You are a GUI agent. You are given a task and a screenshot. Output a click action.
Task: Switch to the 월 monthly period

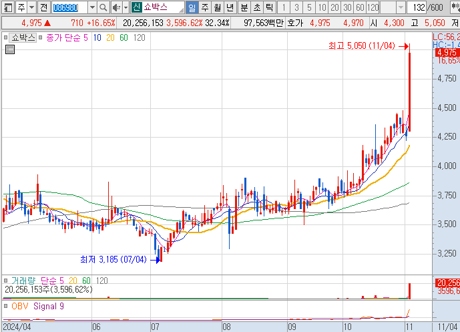[x=218, y=7]
